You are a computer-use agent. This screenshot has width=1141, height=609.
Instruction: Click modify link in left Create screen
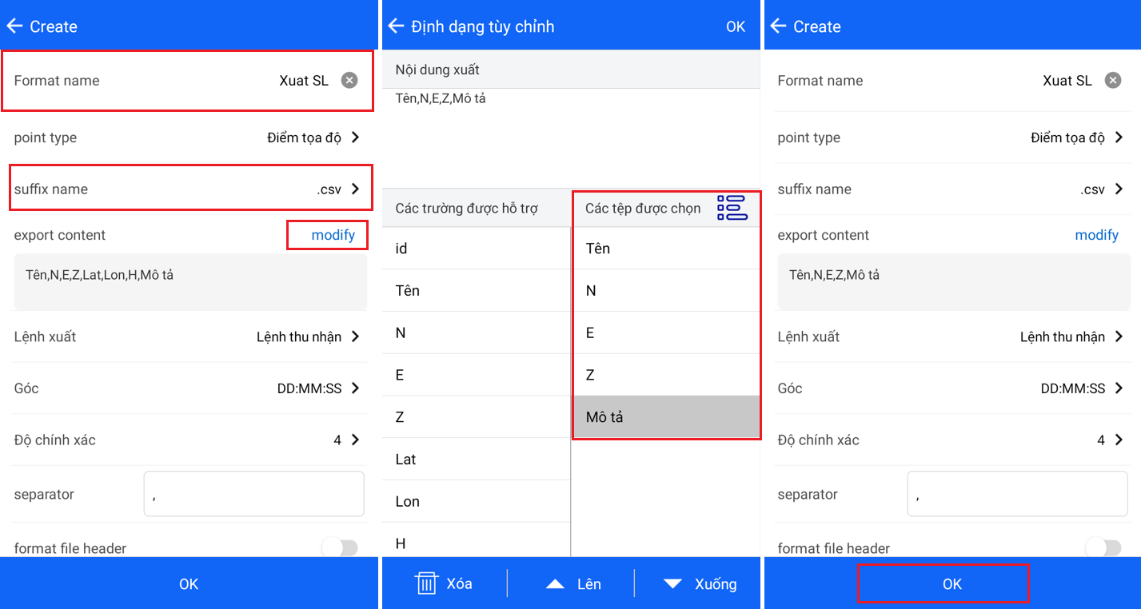click(333, 235)
